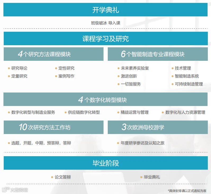Select the text 班级破冰 导入课
Viewport: 211px width, 194px height.
[106, 23]
